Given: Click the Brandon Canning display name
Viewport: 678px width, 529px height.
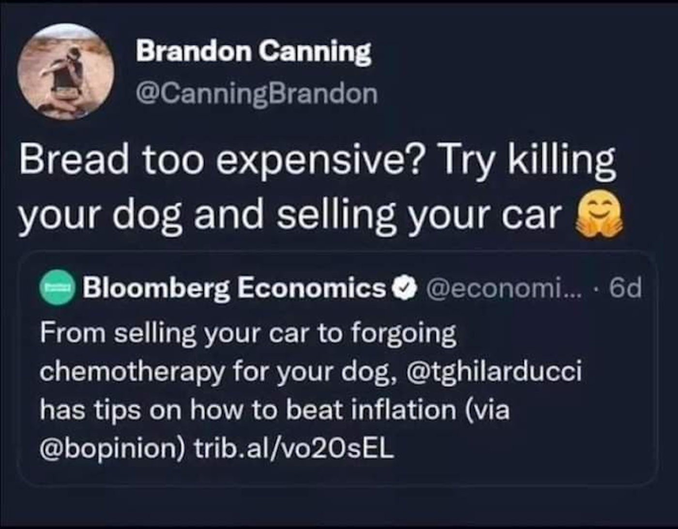Looking at the screenshot, I should coord(253,51).
